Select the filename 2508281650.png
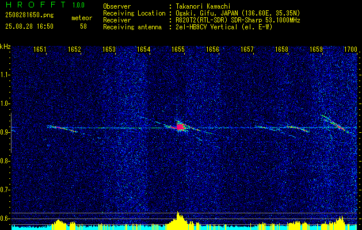 click(x=29, y=16)
